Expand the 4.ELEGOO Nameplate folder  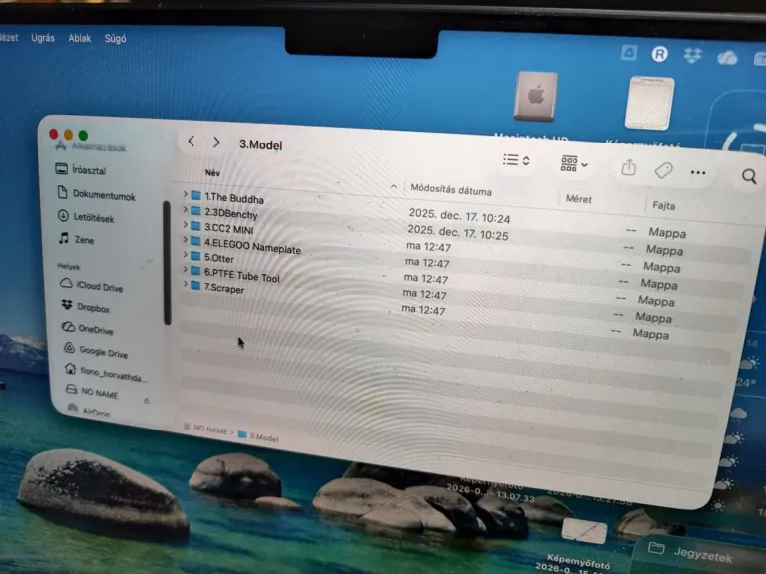186,239
